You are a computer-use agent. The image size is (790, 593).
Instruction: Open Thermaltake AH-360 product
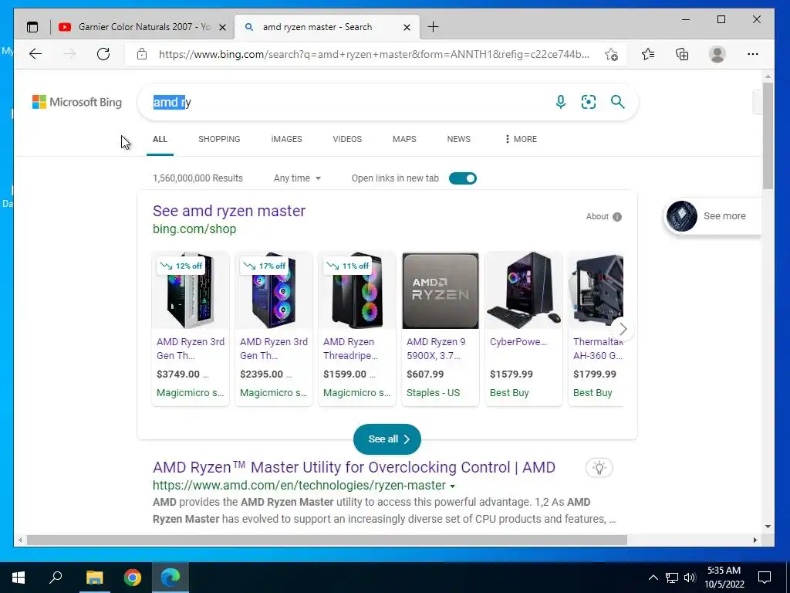point(596,328)
